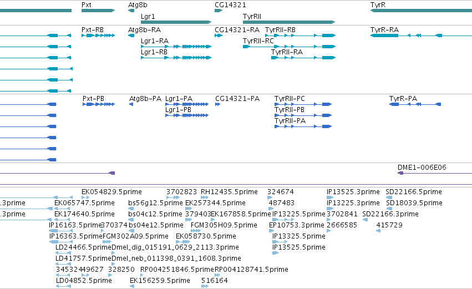The height and width of the screenshot is (289, 472).
Task: Select the DME1-006E06 feature label
Action: 422,168
